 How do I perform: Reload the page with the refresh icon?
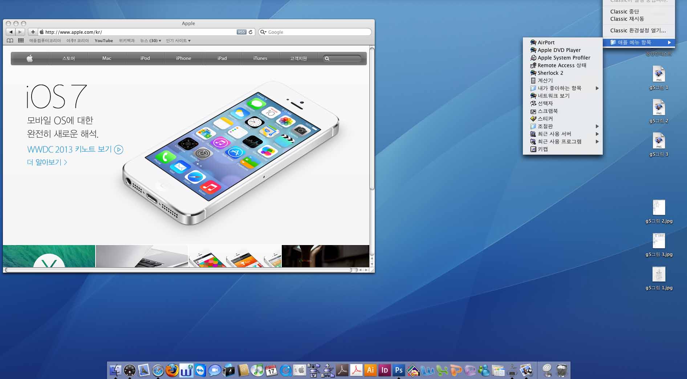coord(251,32)
